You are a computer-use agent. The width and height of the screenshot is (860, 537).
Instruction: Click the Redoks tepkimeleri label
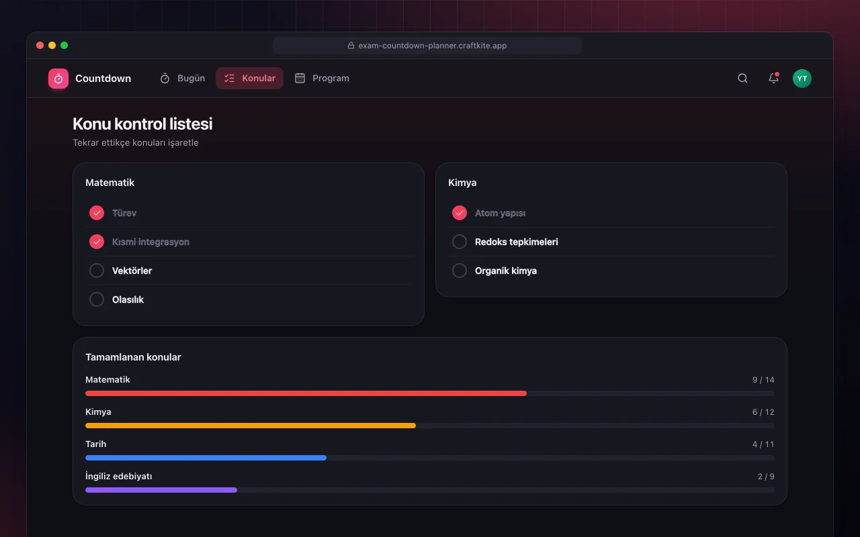pyautogui.click(x=517, y=242)
